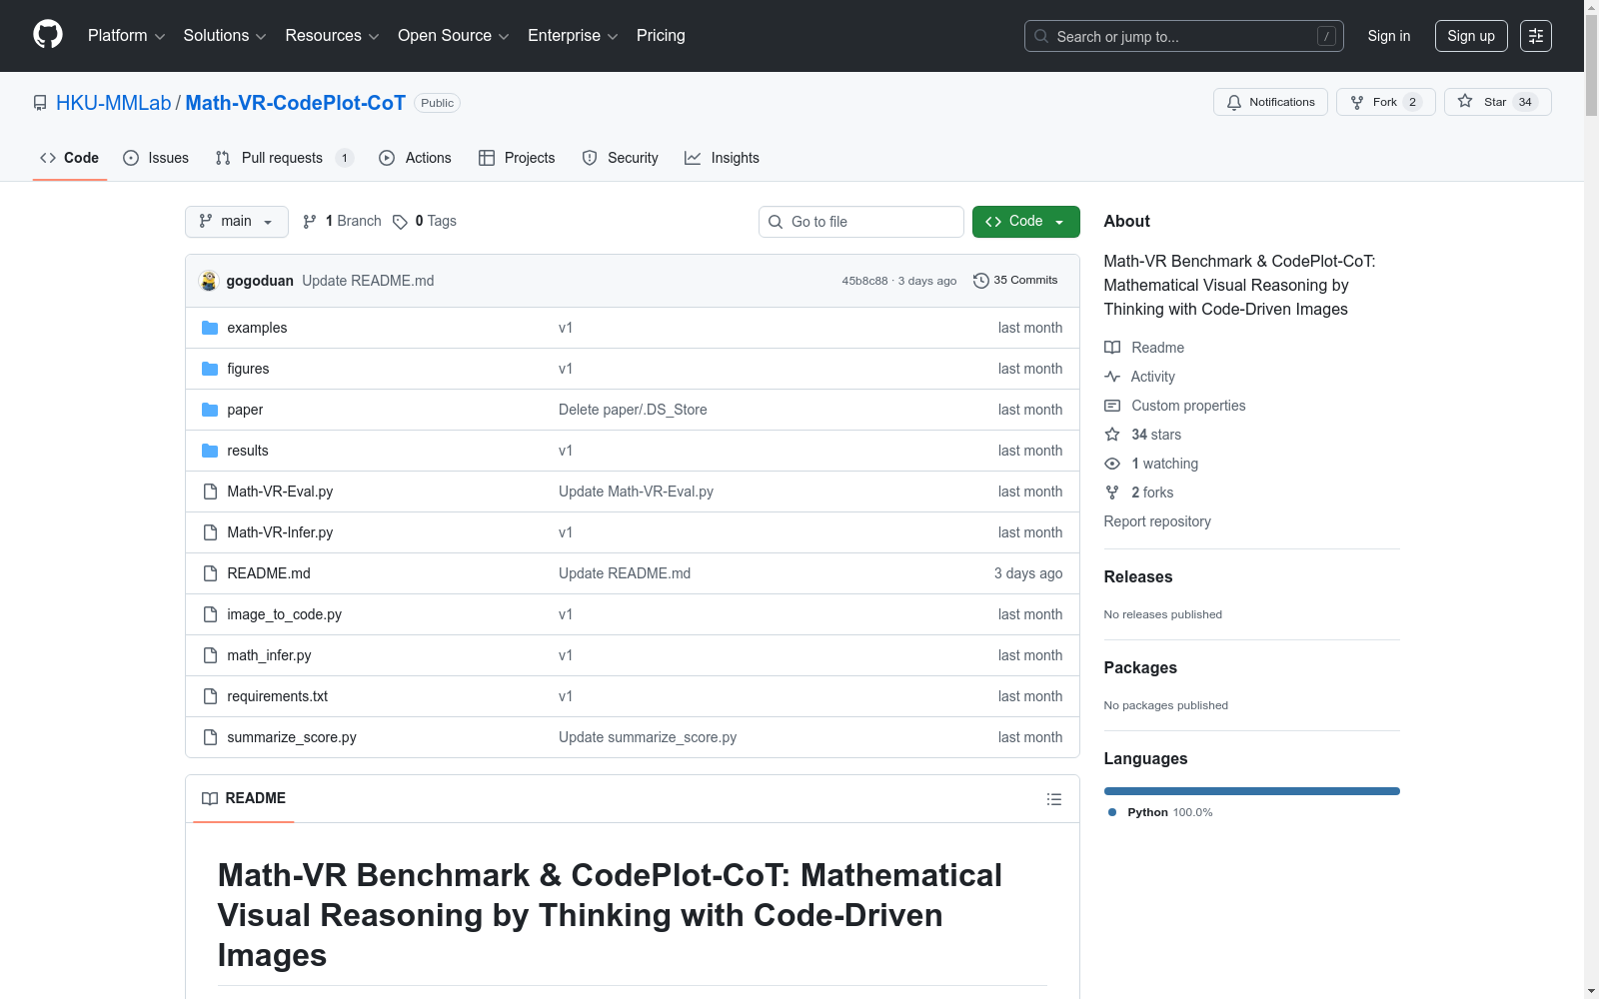The width and height of the screenshot is (1599, 999).
Task: Open the main branch selector dropdown
Action: pos(237,222)
